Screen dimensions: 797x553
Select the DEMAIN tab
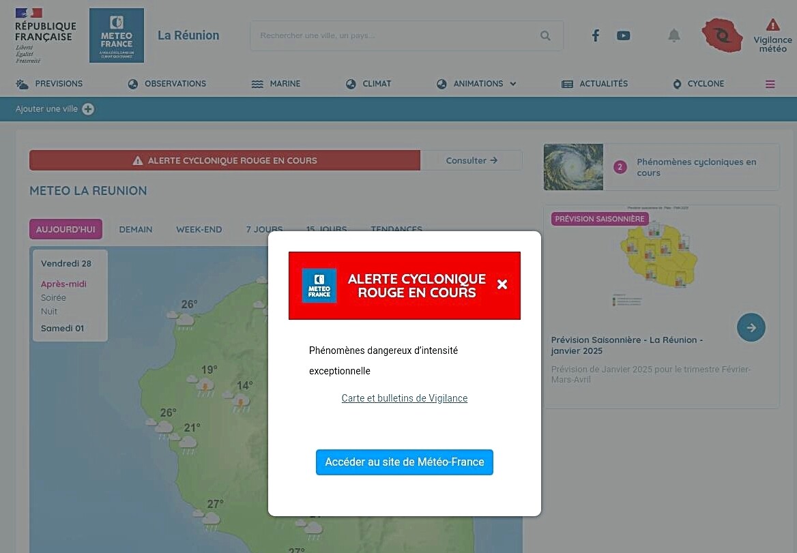[136, 230]
